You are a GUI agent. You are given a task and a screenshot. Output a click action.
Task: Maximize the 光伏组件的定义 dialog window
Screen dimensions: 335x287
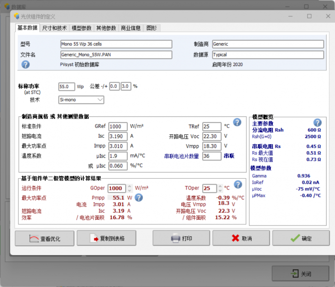(309, 16)
